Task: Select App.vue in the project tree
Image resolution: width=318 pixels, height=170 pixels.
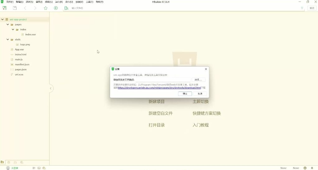Action: click(x=19, y=49)
